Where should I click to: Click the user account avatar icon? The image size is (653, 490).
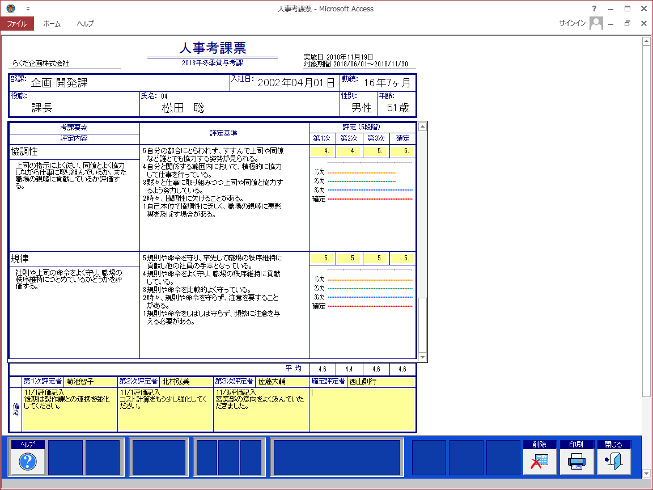pos(596,23)
